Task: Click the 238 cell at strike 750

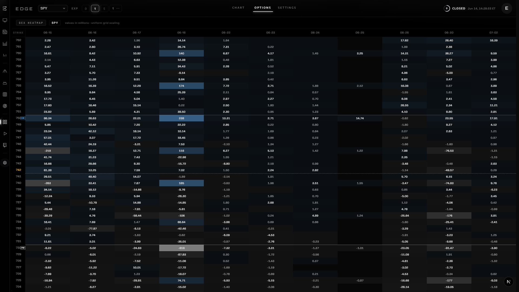Action: coord(181,118)
